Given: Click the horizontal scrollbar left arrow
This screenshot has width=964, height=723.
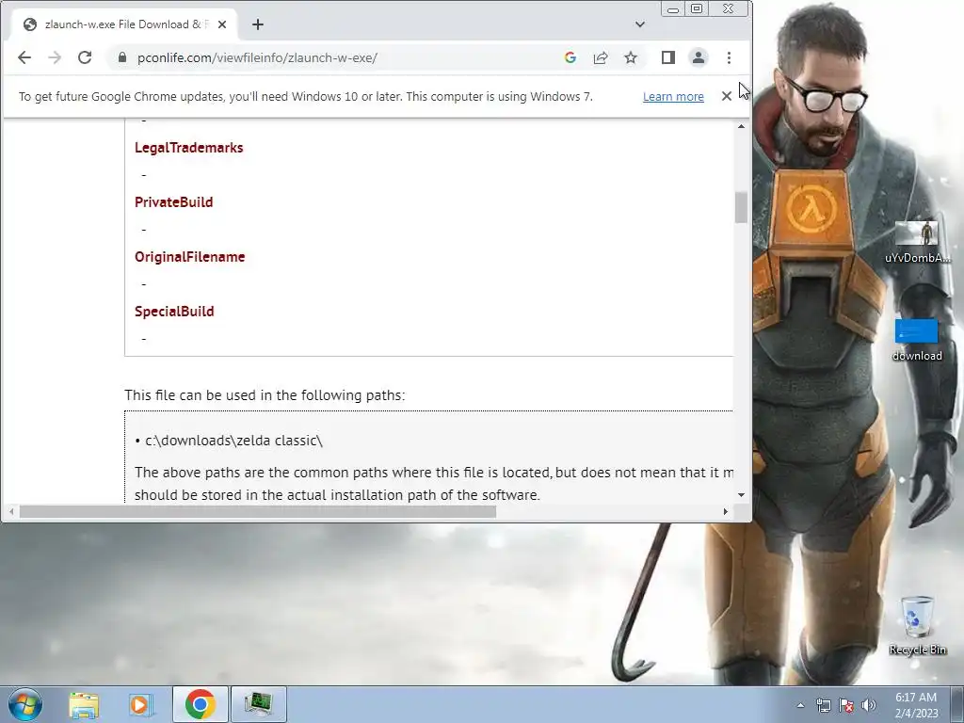Looking at the screenshot, I should (x=11, y=511).
